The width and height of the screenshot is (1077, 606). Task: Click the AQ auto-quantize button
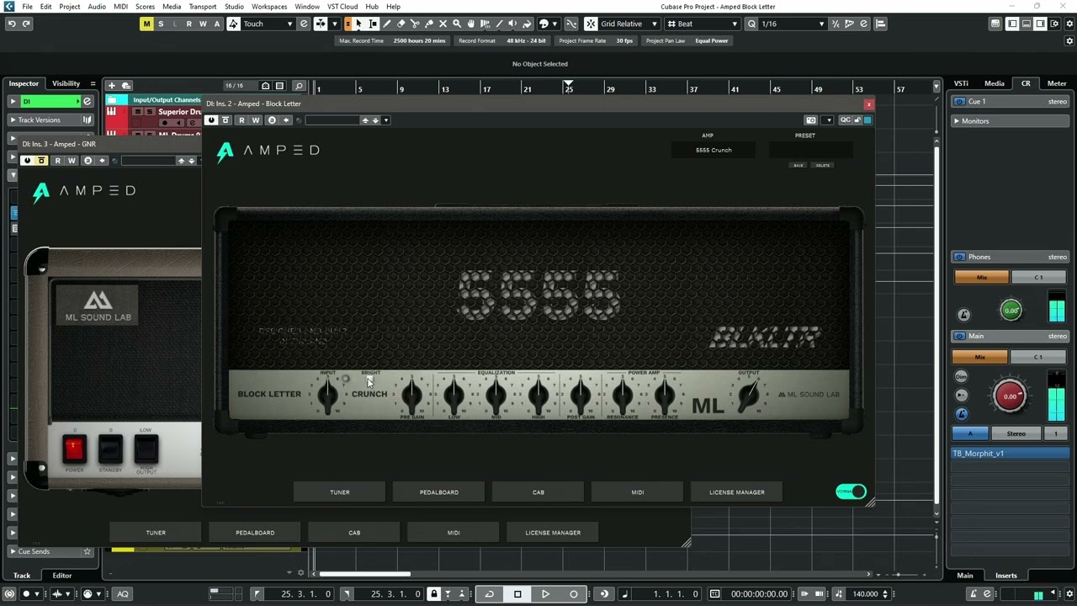(123, 594)
